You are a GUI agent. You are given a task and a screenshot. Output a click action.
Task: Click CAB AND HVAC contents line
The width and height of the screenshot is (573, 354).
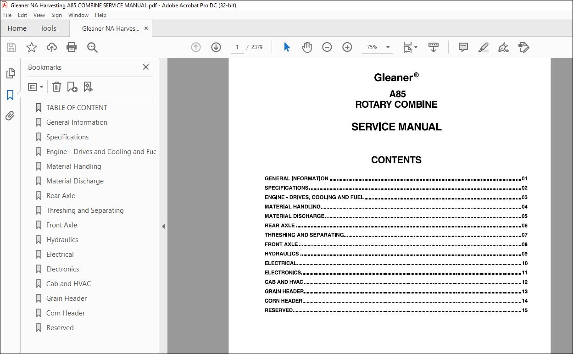click(396, 282)
